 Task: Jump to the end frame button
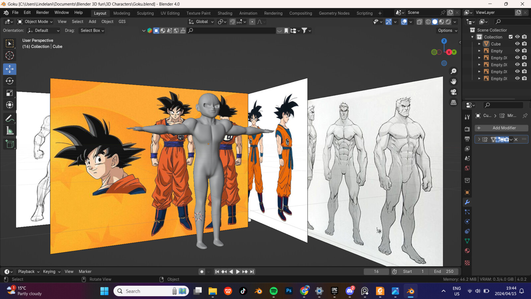coord(252,272)
